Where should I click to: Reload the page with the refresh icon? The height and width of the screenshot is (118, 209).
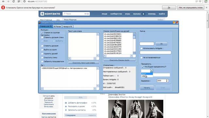[13, 1]
